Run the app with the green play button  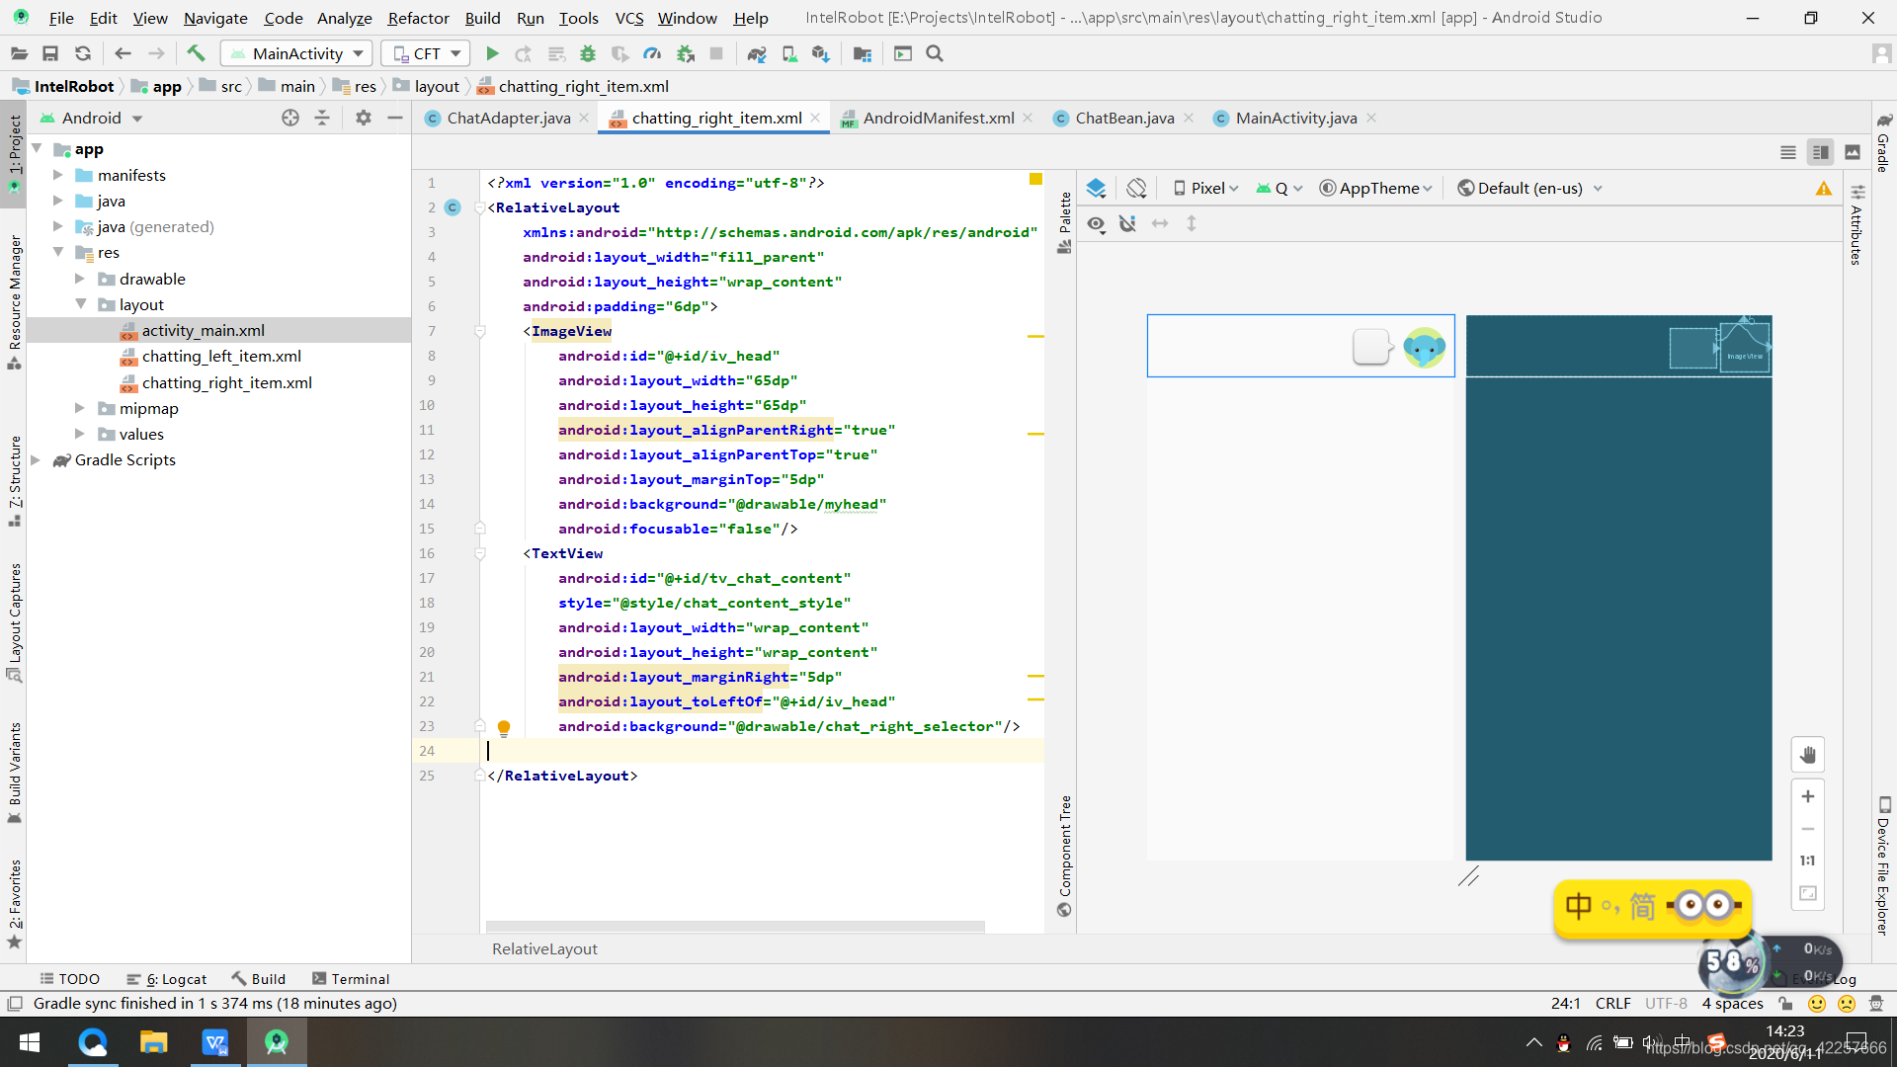tap(492, 53)
